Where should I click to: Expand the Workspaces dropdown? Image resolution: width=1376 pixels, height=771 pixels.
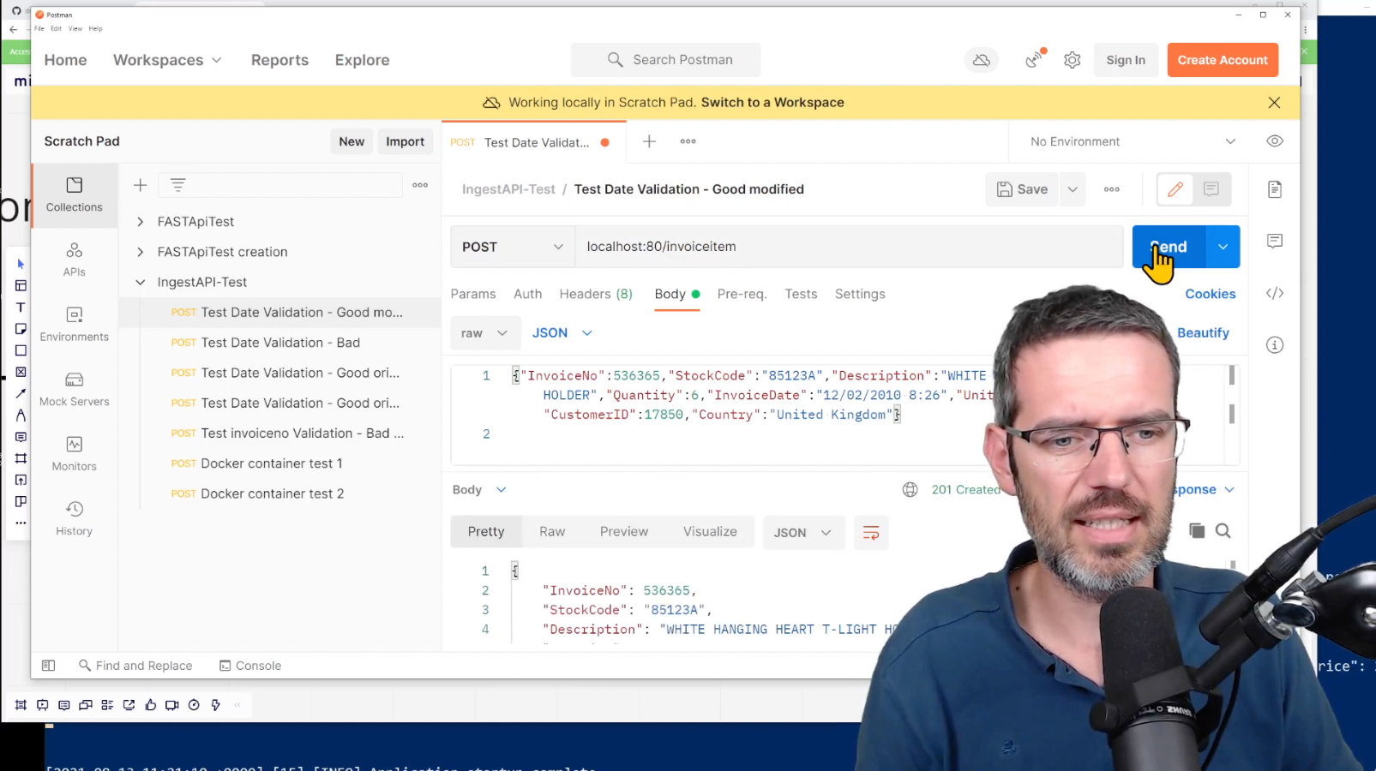167,60
